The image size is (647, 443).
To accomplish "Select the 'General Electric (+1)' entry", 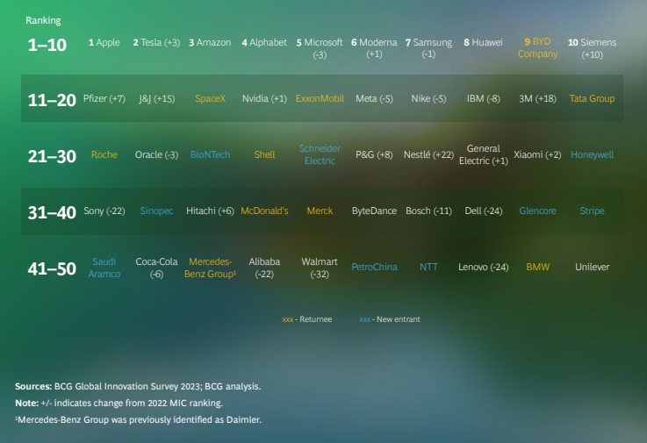I will [x=483, y=154].
